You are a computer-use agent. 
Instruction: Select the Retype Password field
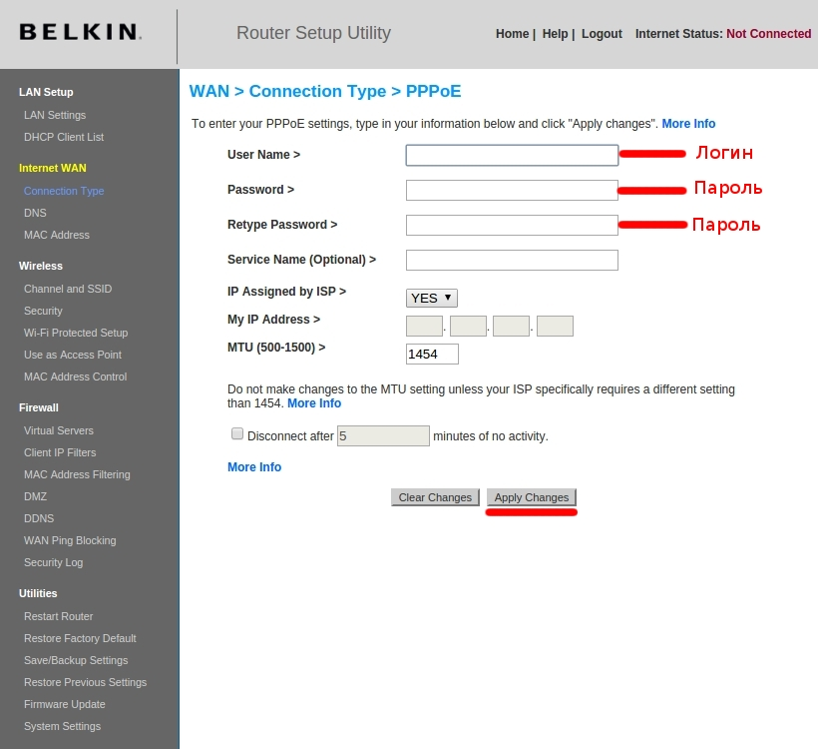(x=512, y=225)
